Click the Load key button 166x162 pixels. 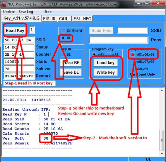point(106,63)
